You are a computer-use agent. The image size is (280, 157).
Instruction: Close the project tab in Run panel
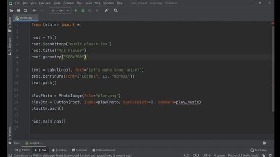42,143
